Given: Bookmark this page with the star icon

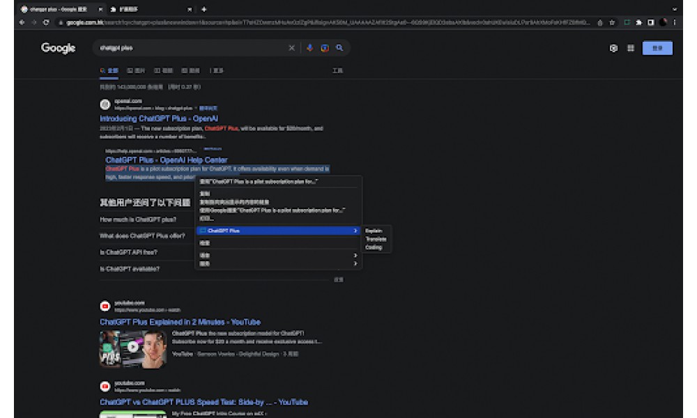Looking at the screenshot, I should tap(612, 23).
